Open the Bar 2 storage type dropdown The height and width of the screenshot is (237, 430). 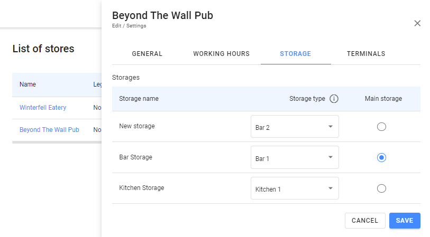tap(295, 127)
